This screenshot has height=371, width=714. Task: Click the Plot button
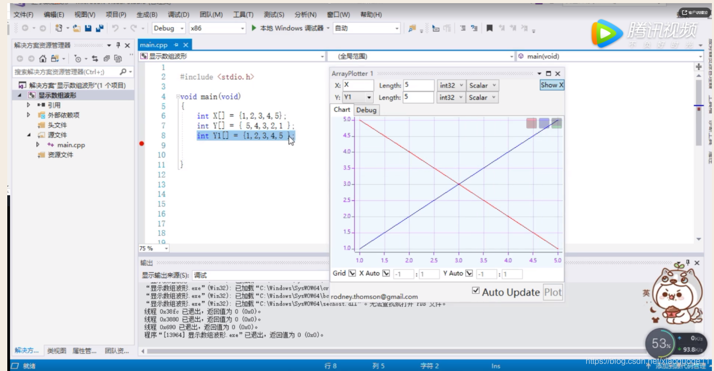[553, 292]
